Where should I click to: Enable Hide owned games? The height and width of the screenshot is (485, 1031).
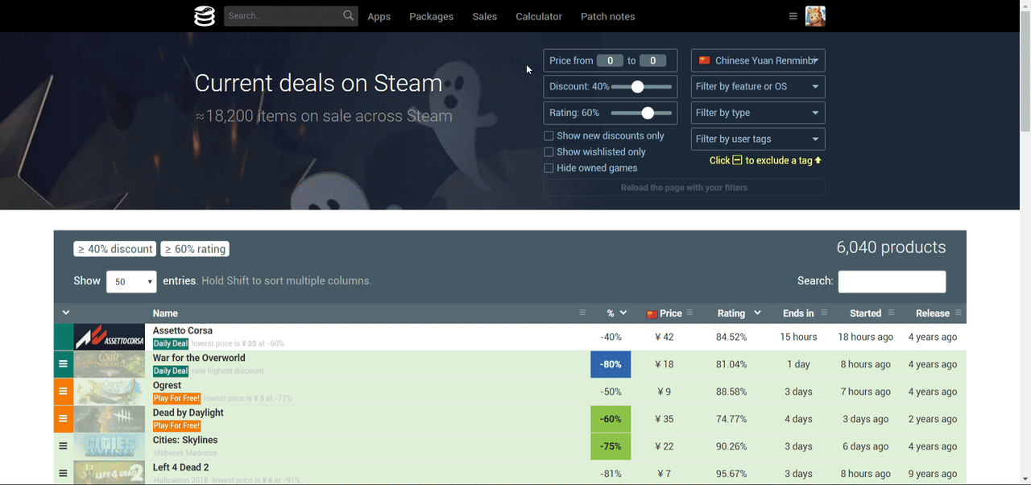point(549,168)
